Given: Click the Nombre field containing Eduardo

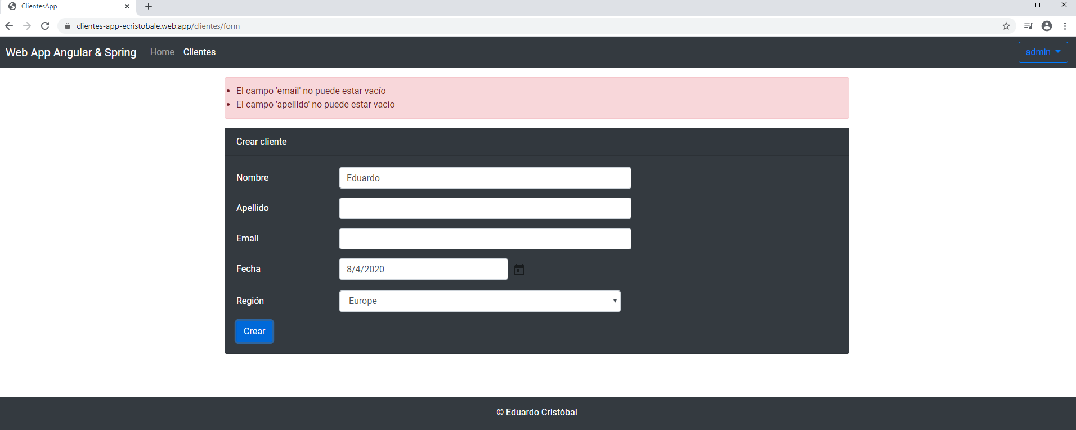Looking at the screenshot, I should [x=485, y=178].
